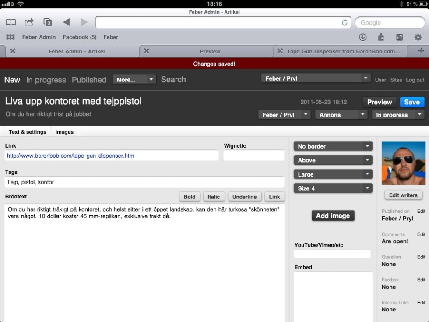Tap the share arrow icon
Screen dimensions: 429x322
click(29, 22)
